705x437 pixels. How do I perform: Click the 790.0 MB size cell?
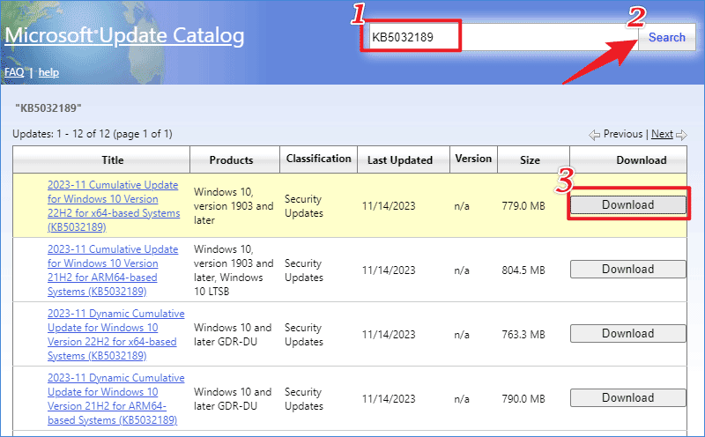(523, 399)
